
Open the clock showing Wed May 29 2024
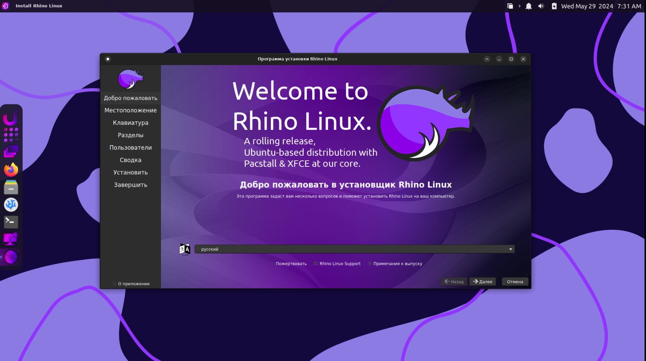pos(601,6)
